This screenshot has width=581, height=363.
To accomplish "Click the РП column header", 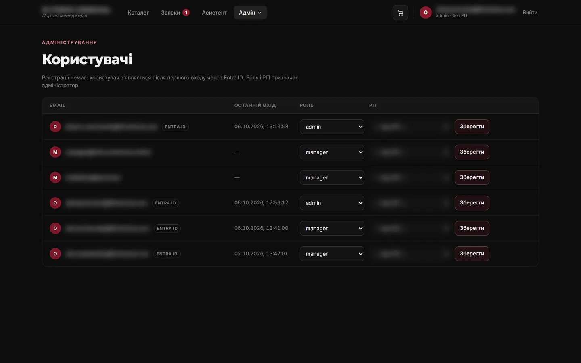I will click(372, 105).
